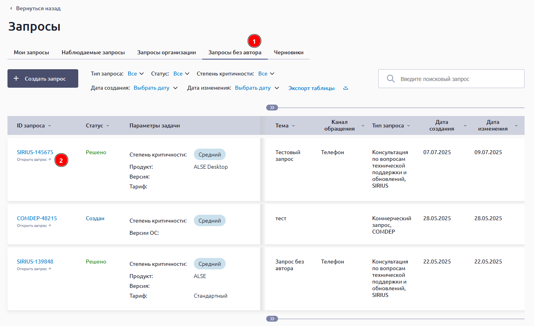
Task: Click the export table download icon
Action: 346,88
